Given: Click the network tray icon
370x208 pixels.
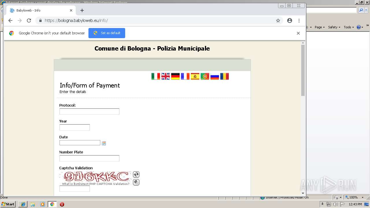Looking at the screenshot, I should coord(328,204).
